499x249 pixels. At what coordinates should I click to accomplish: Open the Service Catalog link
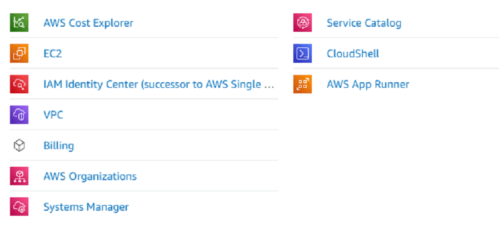tap(364, 23)
